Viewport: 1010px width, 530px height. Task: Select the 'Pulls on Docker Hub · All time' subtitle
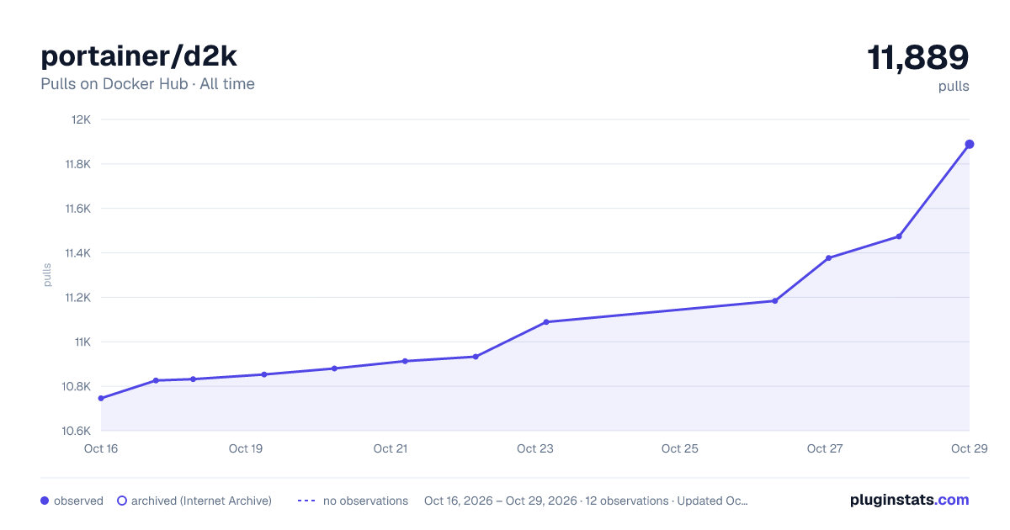tap(147, 84)
